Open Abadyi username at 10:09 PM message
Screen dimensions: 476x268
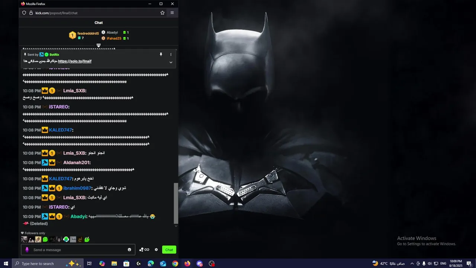pyautogui.click(x=78, y=217)
